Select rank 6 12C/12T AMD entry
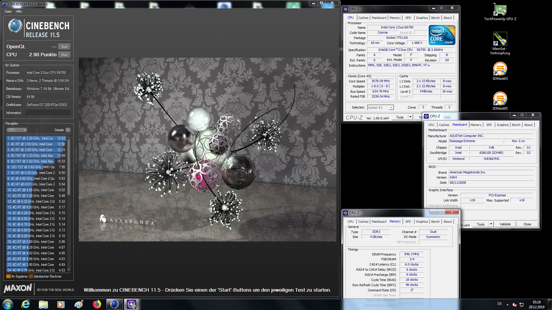 pos(37,167)
